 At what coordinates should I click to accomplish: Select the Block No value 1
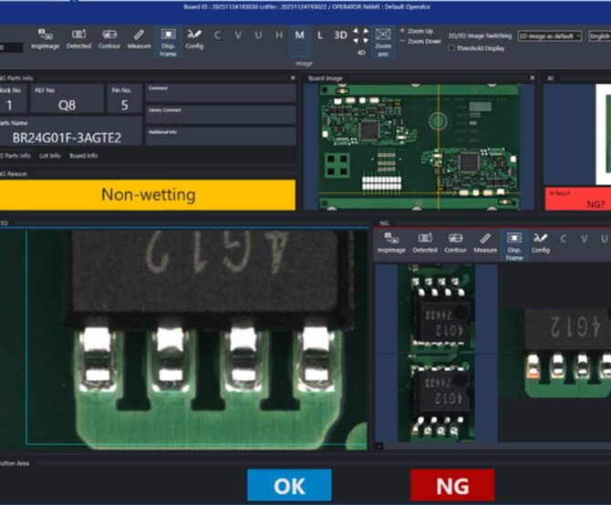9,105
